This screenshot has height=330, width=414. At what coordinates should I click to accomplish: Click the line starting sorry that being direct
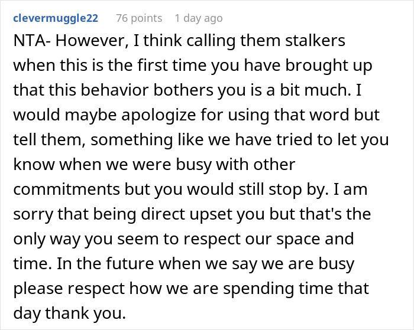(x=192, y=214)
